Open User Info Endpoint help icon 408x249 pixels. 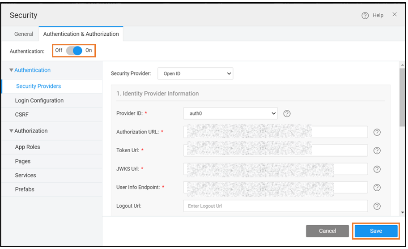coord(377,188)
